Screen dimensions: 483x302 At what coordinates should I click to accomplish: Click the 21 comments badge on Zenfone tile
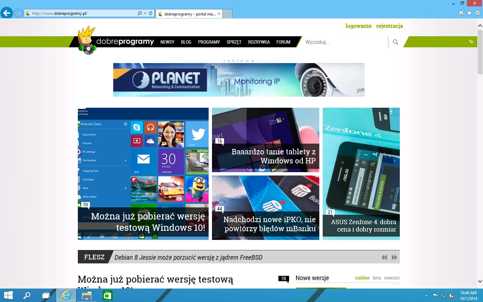click(x=330, y=212)
